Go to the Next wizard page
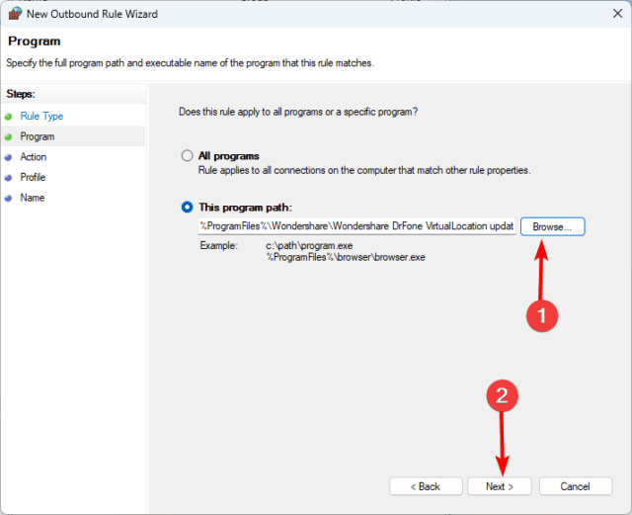Viewport: 632px width, 515px height. tap(500, 486)
